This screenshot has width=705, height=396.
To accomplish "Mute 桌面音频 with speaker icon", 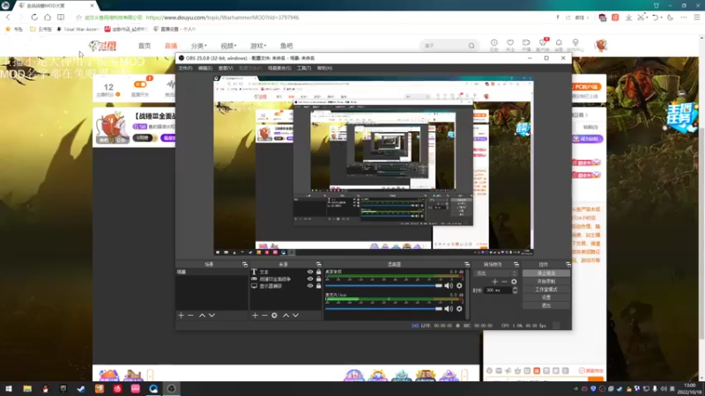I will click(x=449, y=285).
